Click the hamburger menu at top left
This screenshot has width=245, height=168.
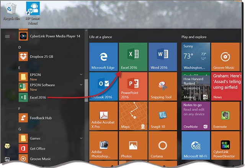coord(7,37)
